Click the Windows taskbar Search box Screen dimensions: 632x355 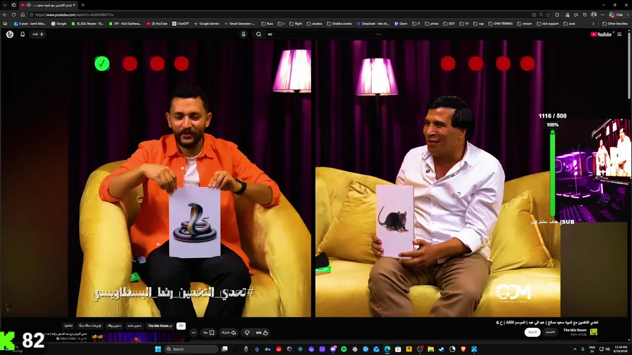(x=192, y=349)
